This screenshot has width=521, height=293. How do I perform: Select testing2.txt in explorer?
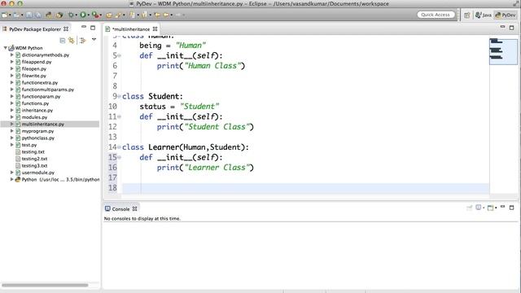click(34, 159)
